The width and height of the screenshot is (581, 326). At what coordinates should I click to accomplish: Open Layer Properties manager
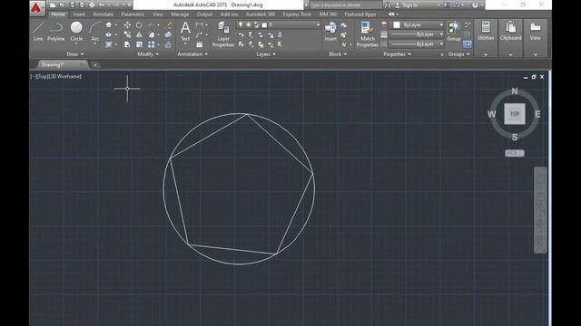pyautogui.click(x=223, y=34)
